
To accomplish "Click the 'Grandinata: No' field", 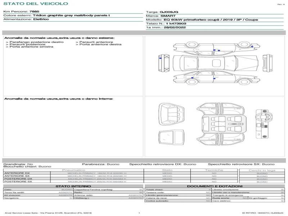I will (x=18, y=164).
